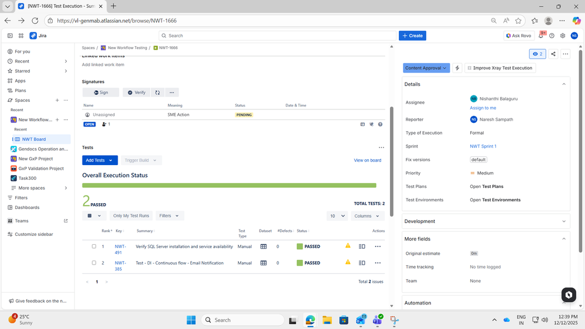Open the Content Approval status dropdown
Image resolution: width=585 pixels, height=329 pixels.
[x=426, y=68]
